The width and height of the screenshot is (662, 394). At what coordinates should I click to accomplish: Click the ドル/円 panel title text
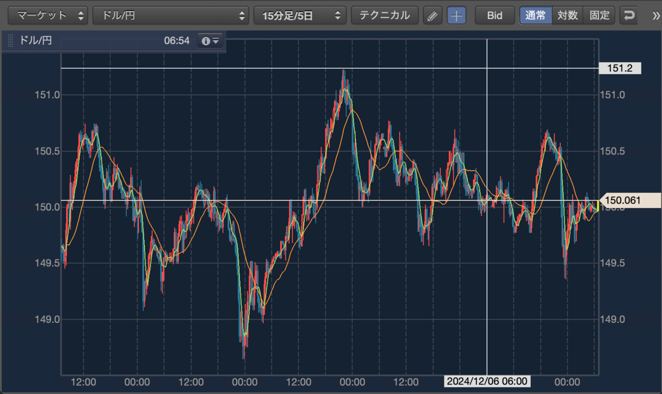pos(36,41)
